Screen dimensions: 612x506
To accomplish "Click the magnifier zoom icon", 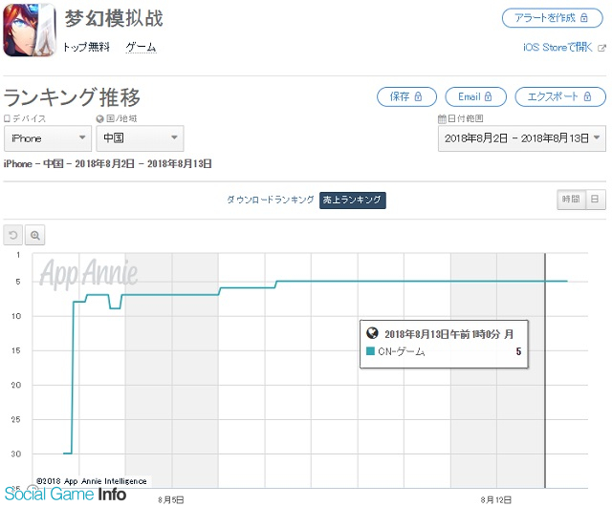I will (35, 235).
